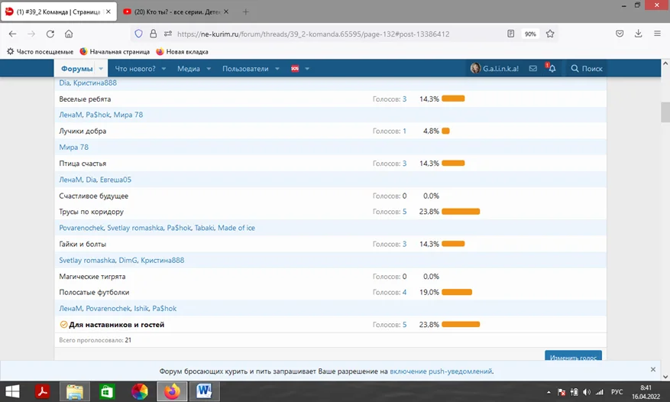
Task: Click the browser address bar URL
Action: pos(313,34)
